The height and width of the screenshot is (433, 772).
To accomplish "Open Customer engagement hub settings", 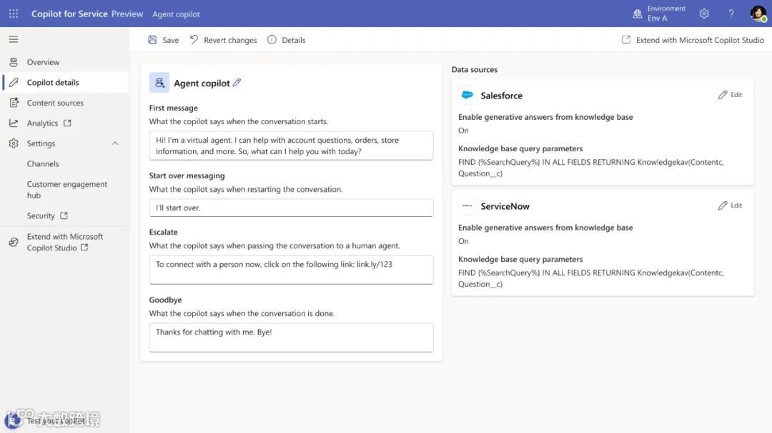I will click(67, 189).
